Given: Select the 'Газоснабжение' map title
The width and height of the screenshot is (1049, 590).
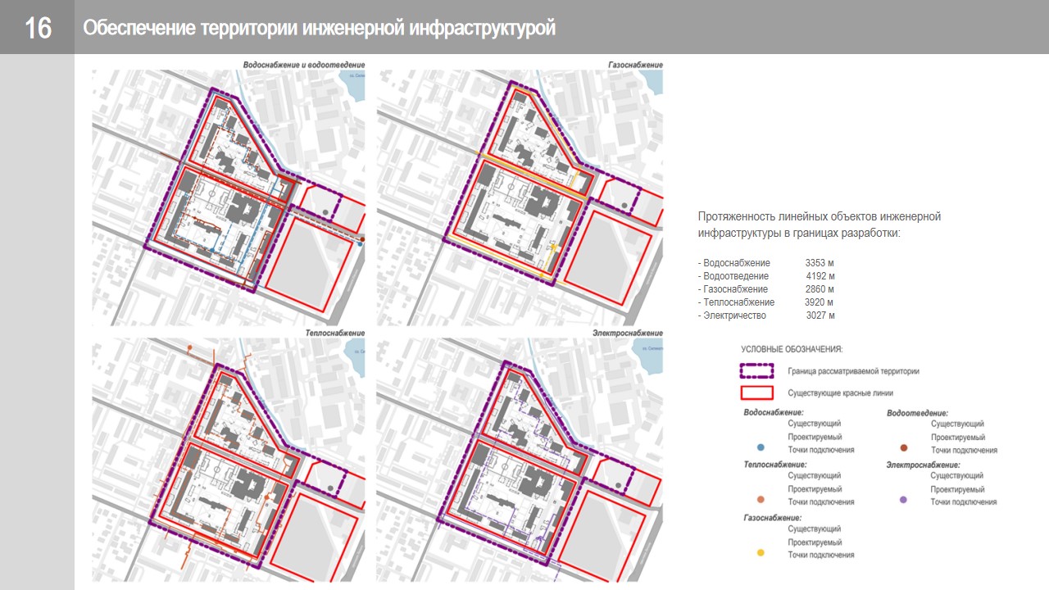Looking at the screenshot, I should pos(635,65).
